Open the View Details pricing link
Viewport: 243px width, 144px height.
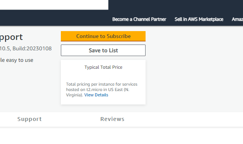[x=96, y=95]
